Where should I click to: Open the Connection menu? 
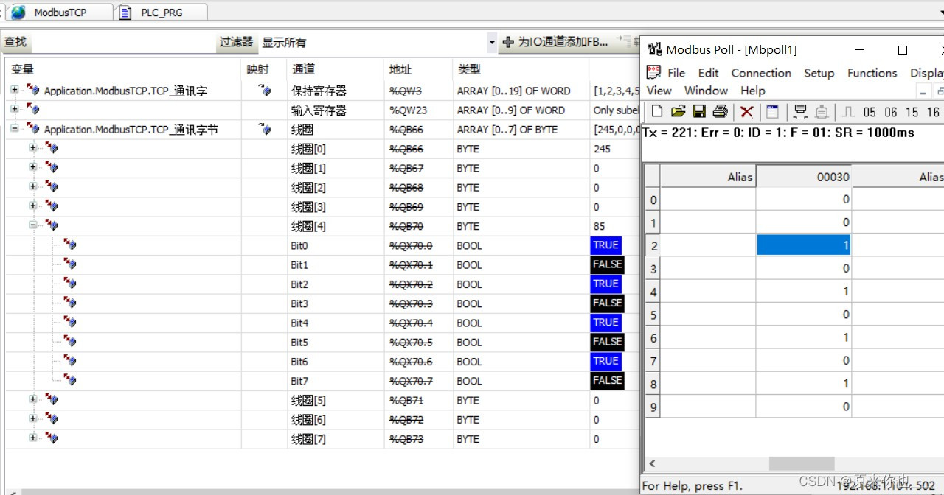click(761, 73)
